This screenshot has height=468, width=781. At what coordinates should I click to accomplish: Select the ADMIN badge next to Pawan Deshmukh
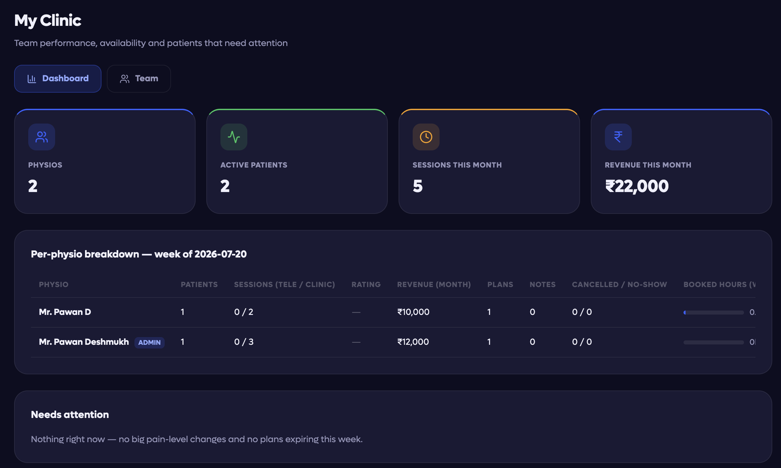click(149, 342)
